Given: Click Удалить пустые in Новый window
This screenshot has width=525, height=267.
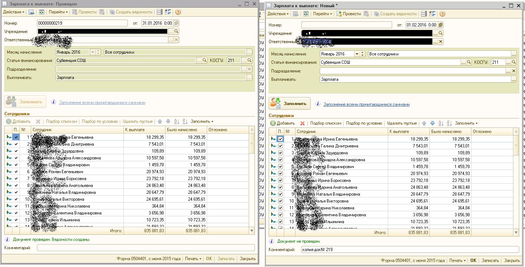Looking at the screenshot, I should (x=402, y=123).
